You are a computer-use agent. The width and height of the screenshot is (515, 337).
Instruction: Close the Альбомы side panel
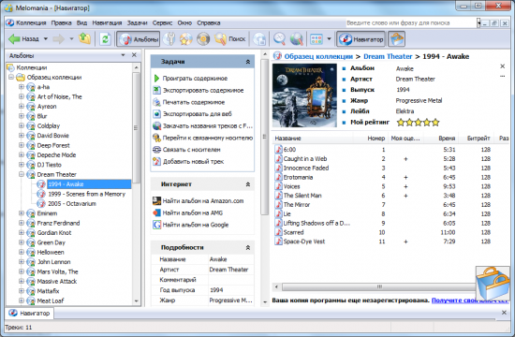pyautogui.click(x=134, y=55)
